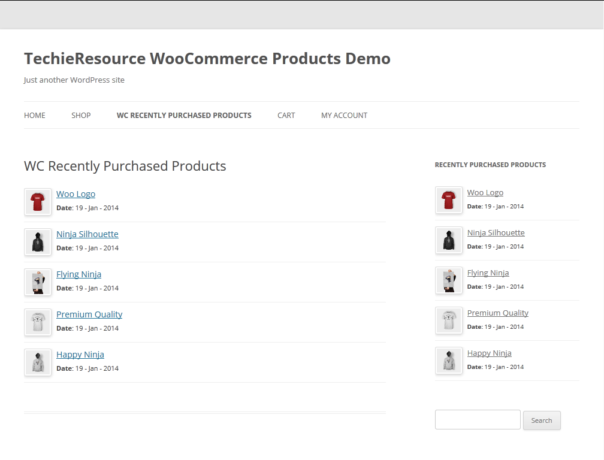Click the date under Happy Ninja in sidebar
The height and width of the screenshot is (460, 604).
[x=496, y=367]
